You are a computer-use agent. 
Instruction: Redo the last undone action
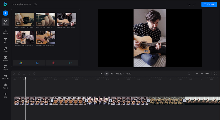coord(194,4)
